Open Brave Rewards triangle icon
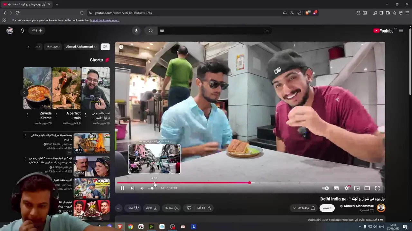The height and width of the screenshot is (231, 412). (x=314, y=13)
